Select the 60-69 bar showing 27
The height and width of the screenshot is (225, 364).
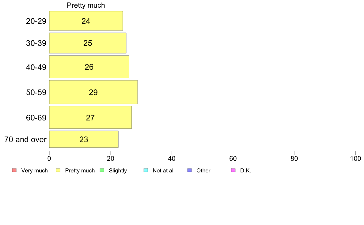point(90,117)
